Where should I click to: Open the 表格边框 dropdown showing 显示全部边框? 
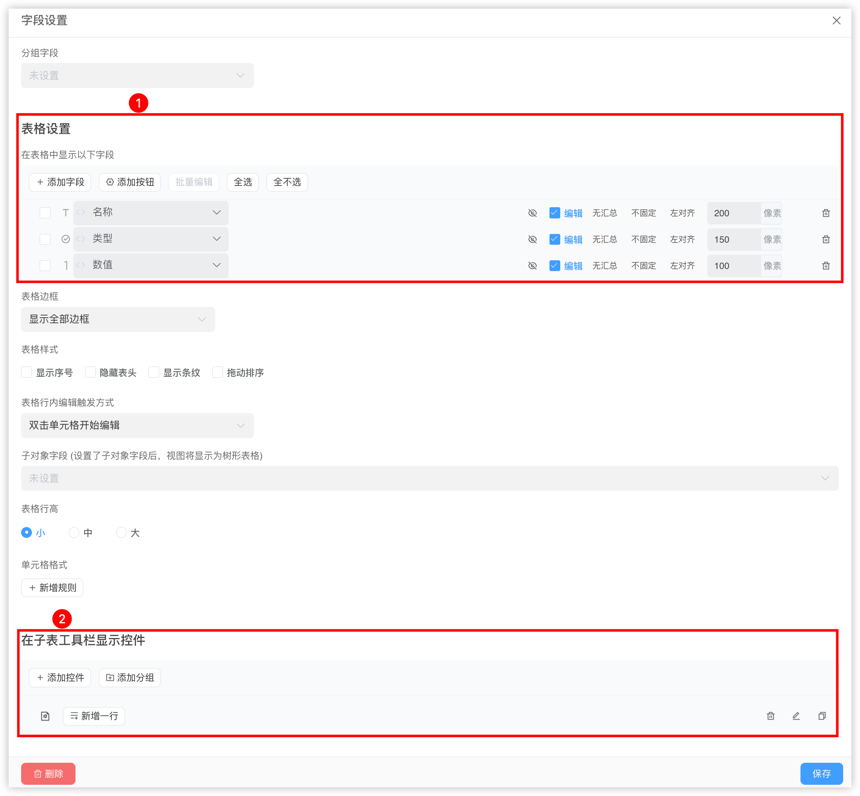[x=118, y=319]
